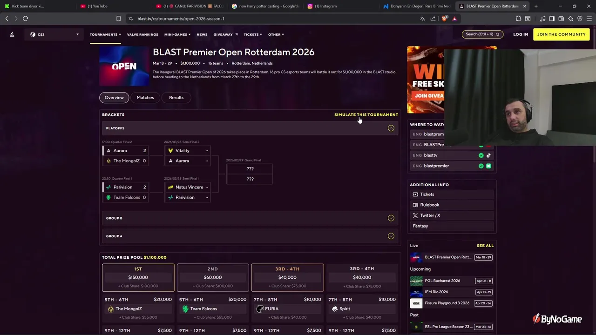596x335 pixels.
Task: Share this page via share icon
Action: point(433,19)
